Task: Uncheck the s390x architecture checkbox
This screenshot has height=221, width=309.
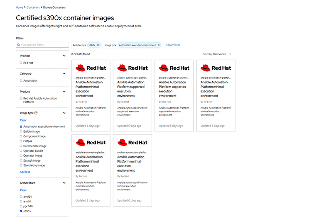Action: click(x=21, y=211)
